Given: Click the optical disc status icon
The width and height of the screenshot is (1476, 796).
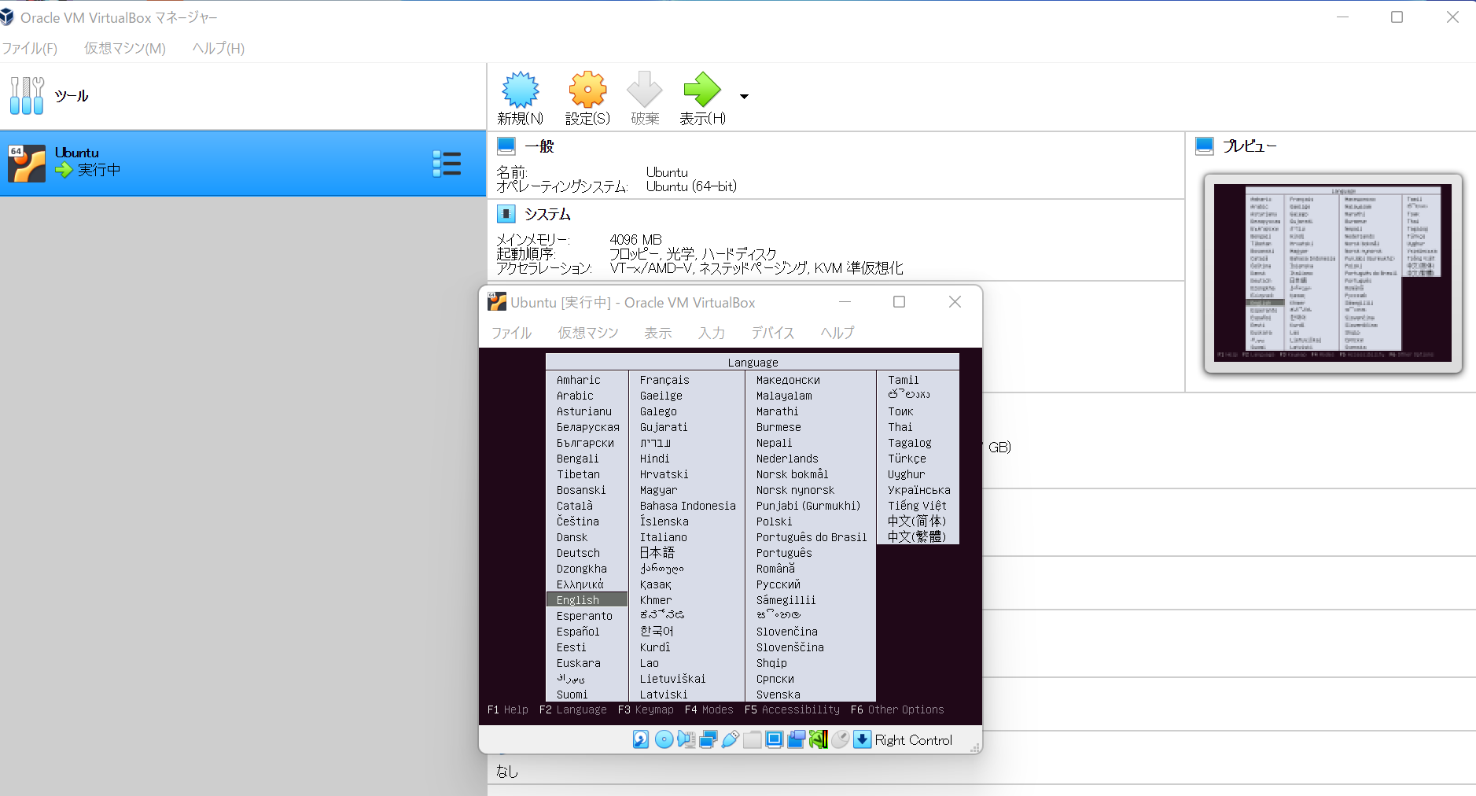Looking at the screenshot, I should click(x=664, y=740).
